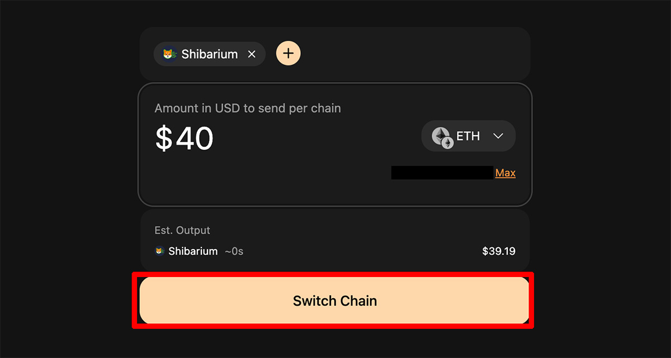Expand the ETH token chevron
The width and height of the screenshot is (671, 358).
click(498, 136)
